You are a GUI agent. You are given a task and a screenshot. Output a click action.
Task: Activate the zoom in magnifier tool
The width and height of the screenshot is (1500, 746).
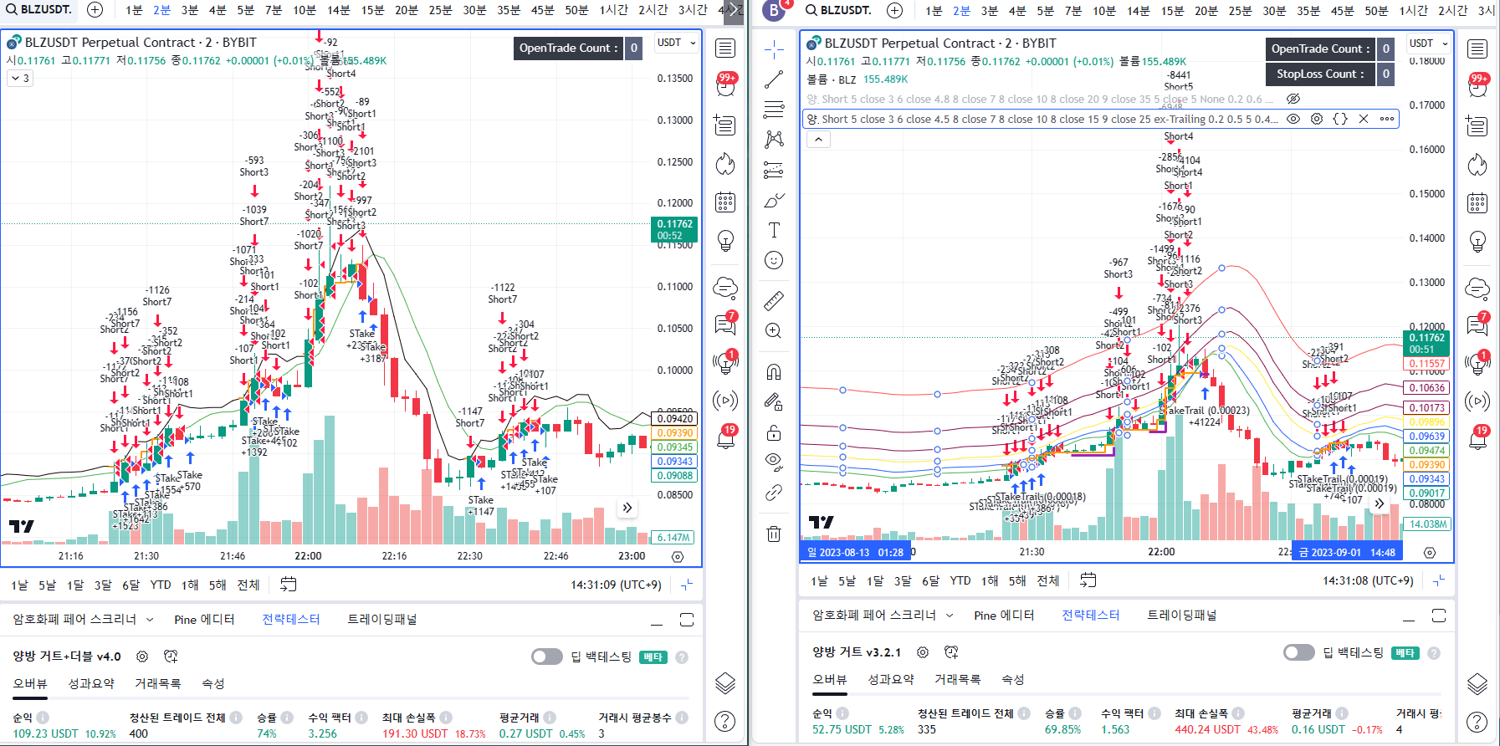pyautogui.click(x=774, y=330)
